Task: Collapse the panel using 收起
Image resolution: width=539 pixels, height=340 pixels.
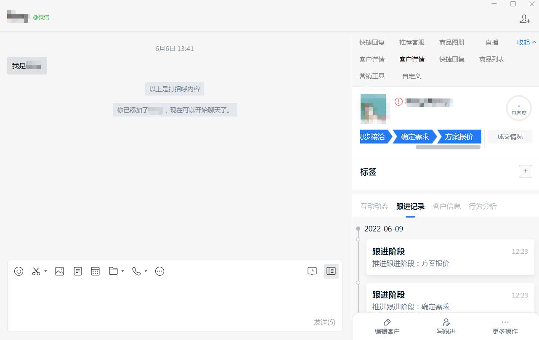Action: 523,42
